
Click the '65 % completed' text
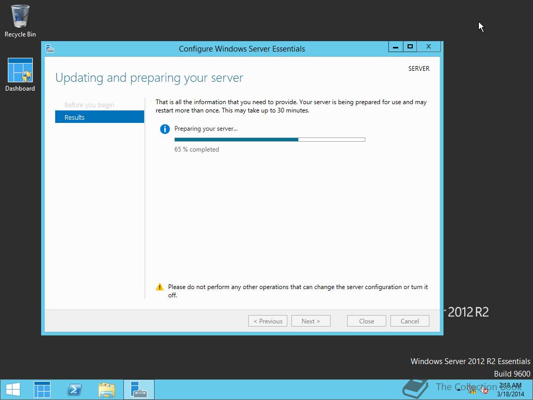(196, 149)
